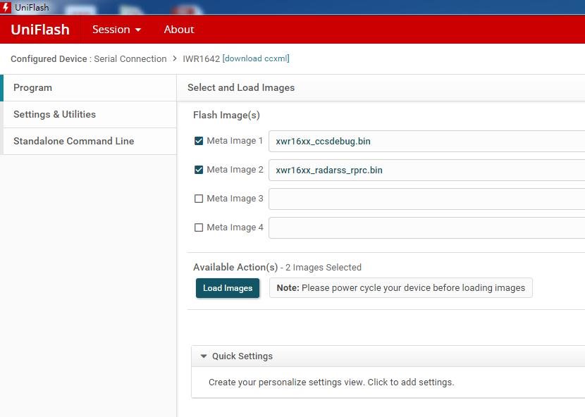Click the IWR1642 device name
The image size is (585, 417).
click(x=201, y=59)
